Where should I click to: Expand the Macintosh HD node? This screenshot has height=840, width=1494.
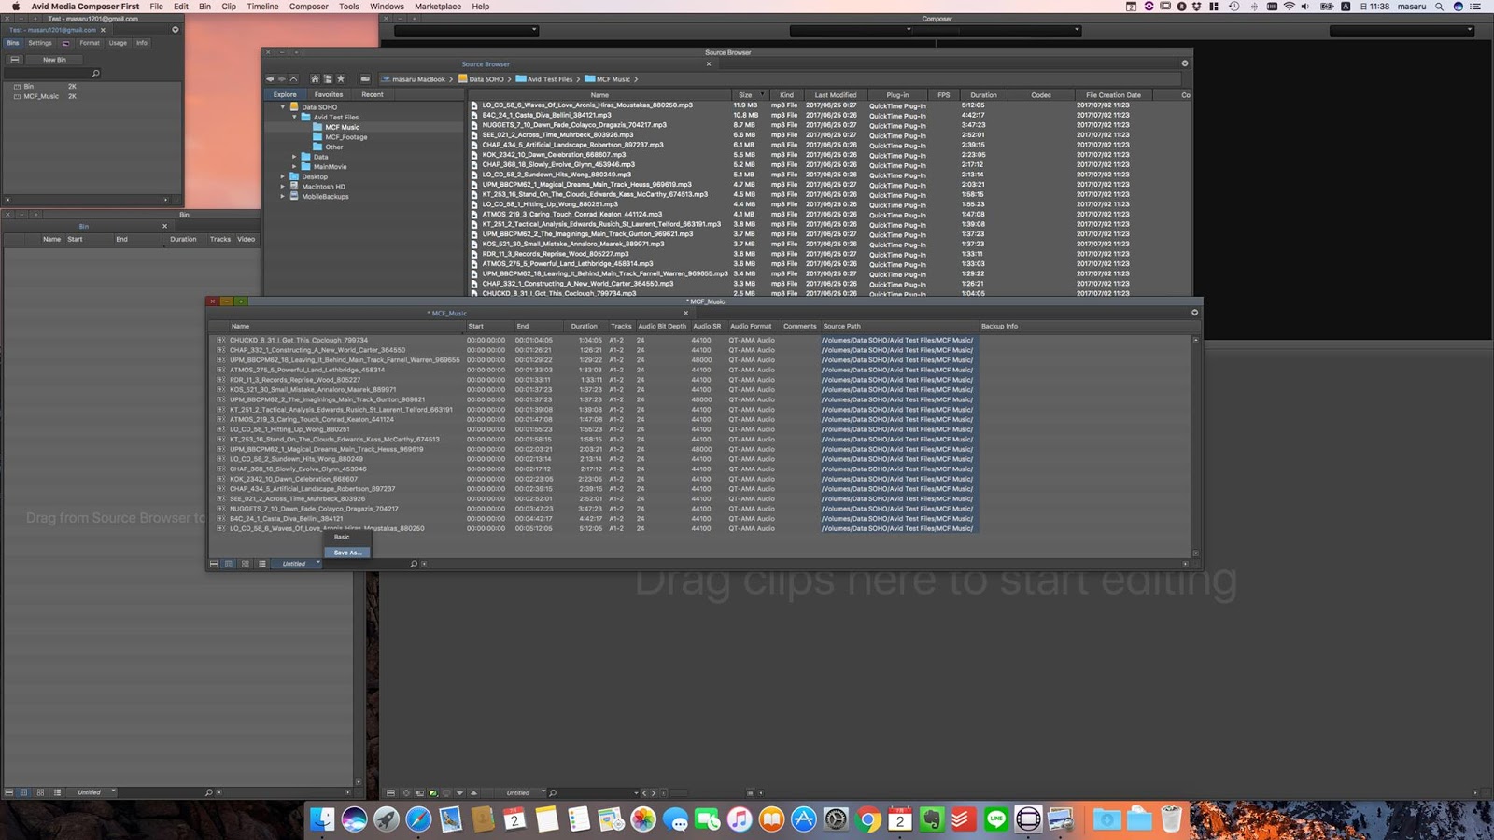point(283,187)
